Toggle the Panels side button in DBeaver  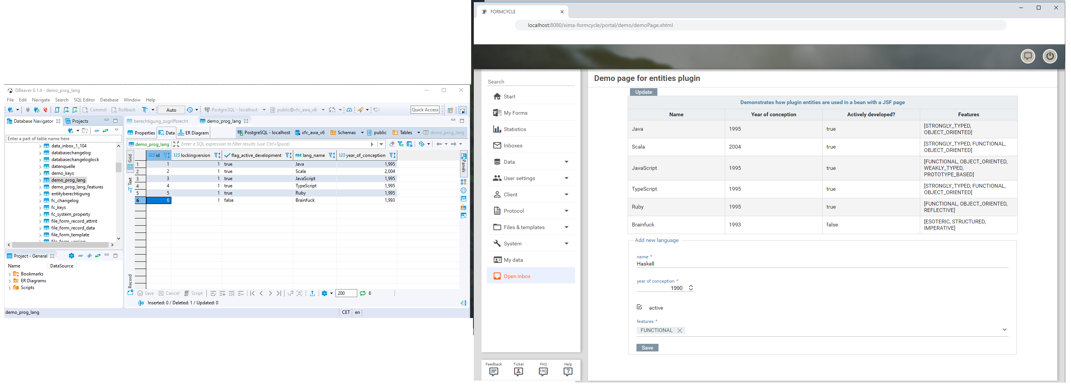[x=464, y=163]
